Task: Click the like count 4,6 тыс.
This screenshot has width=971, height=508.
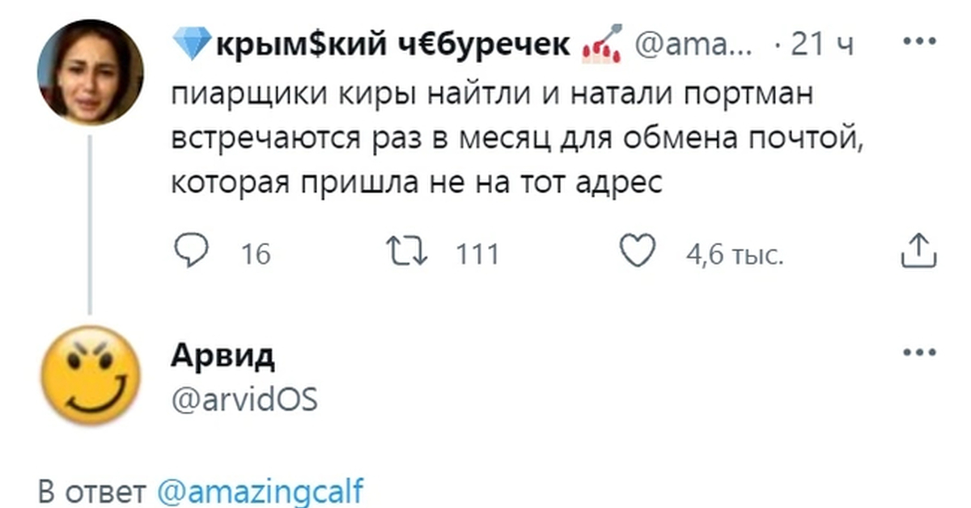Action: coord(734,255)
